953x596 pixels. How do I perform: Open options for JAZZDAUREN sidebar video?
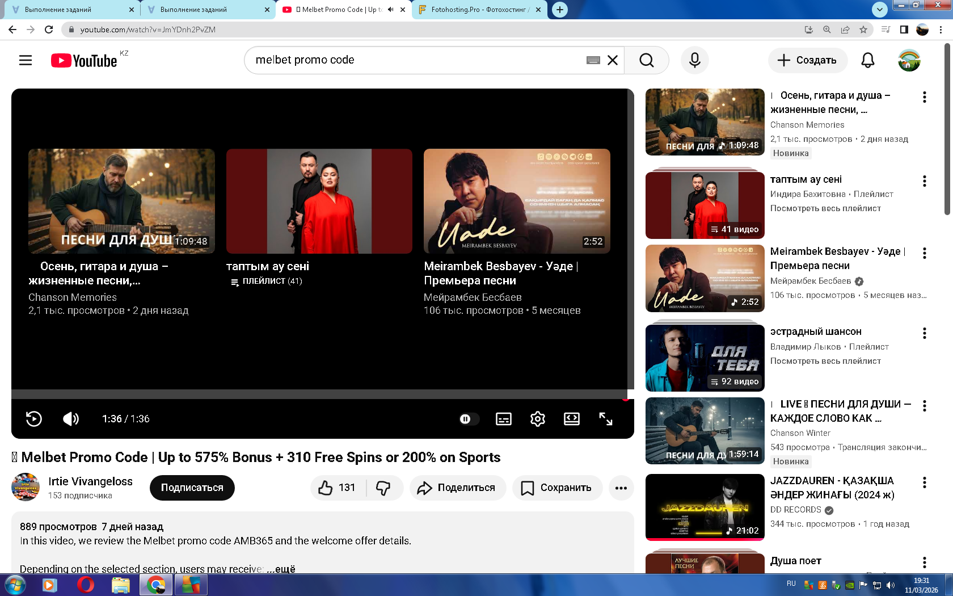click(x=925, y=482)
